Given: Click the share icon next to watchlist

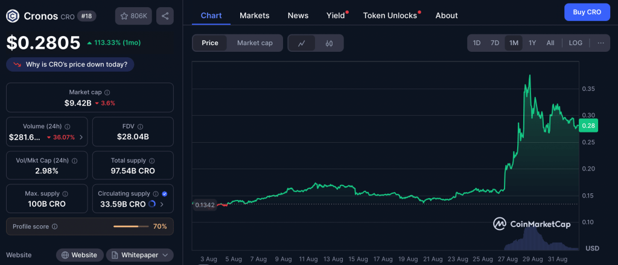Looking at the screenshot, I should (x=165, y=16).
